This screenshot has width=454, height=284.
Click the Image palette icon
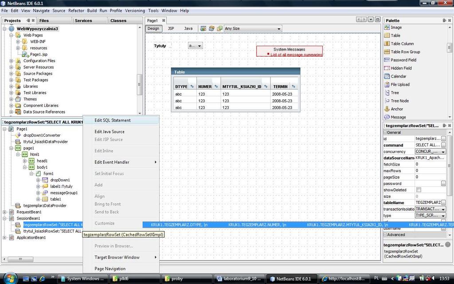[x=387, y=27]
